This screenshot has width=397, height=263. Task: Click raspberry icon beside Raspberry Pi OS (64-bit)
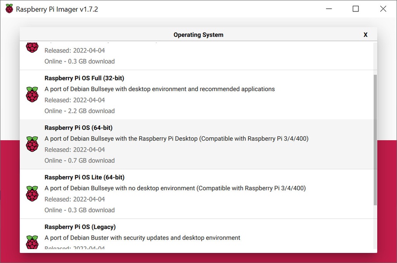coord(32,144)
